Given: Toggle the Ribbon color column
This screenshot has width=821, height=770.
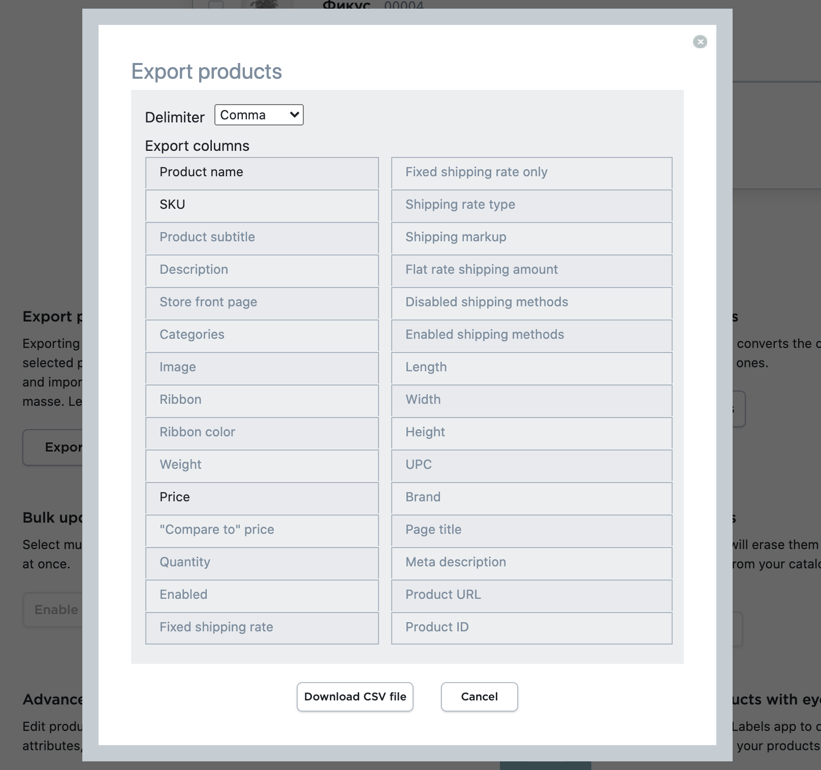Looking at the screenshot, I should tap(262, 433).
